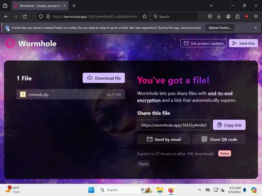Click the 1 File heading
262x196 pixels.
click(x=24, y=78)
